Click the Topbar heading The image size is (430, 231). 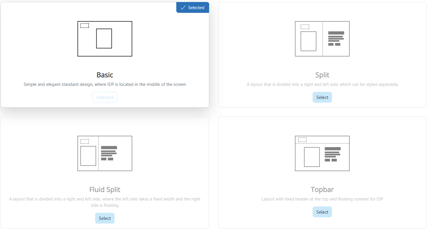322,190
